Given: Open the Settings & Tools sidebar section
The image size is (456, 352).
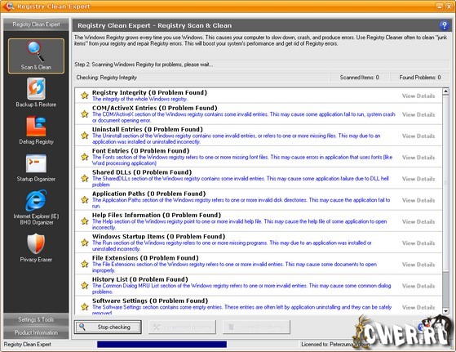Looking at the screenshot, I should pos(36,319).
